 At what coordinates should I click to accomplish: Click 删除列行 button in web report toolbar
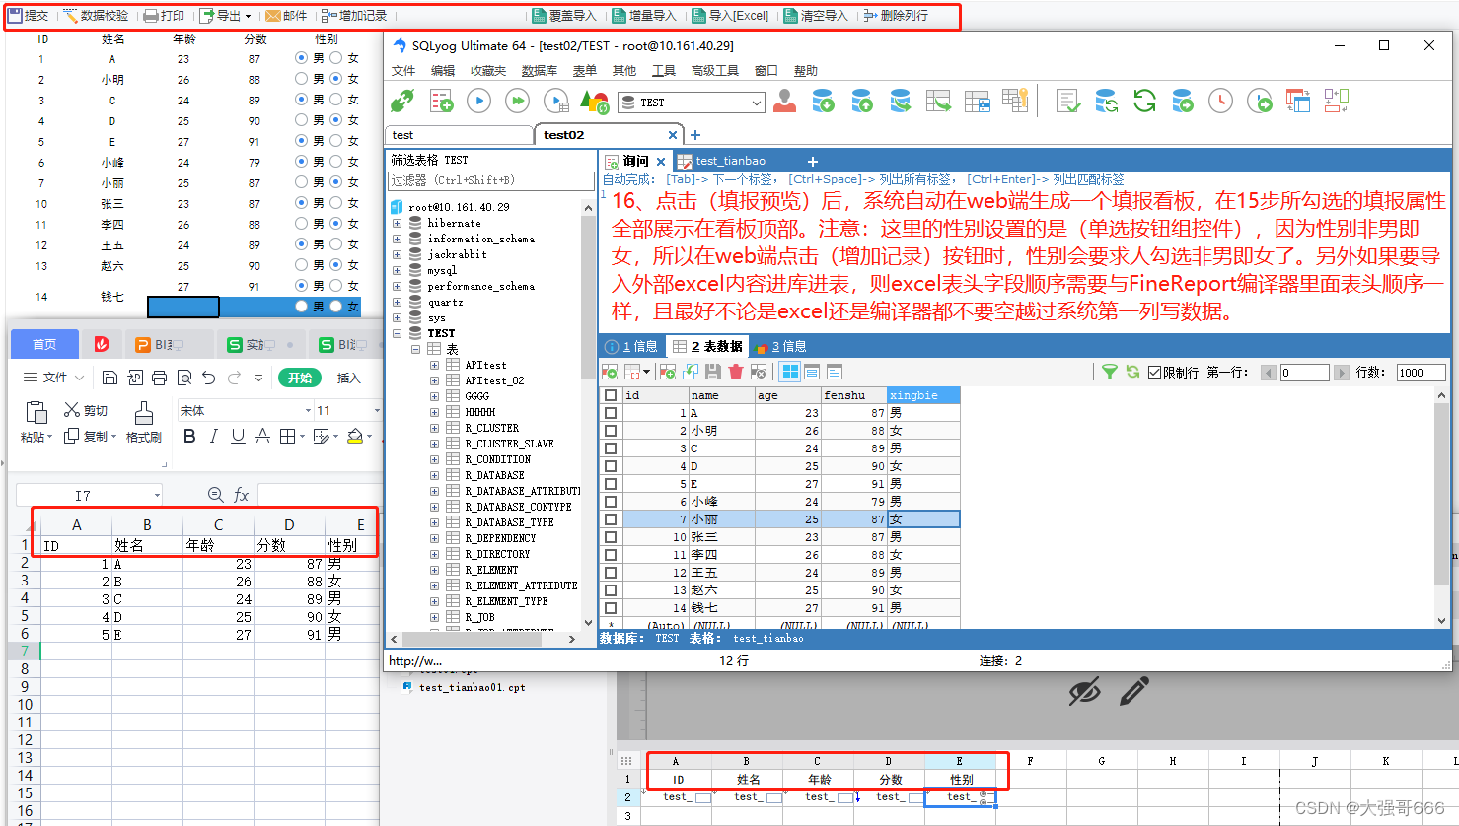[x=896, y=16]
